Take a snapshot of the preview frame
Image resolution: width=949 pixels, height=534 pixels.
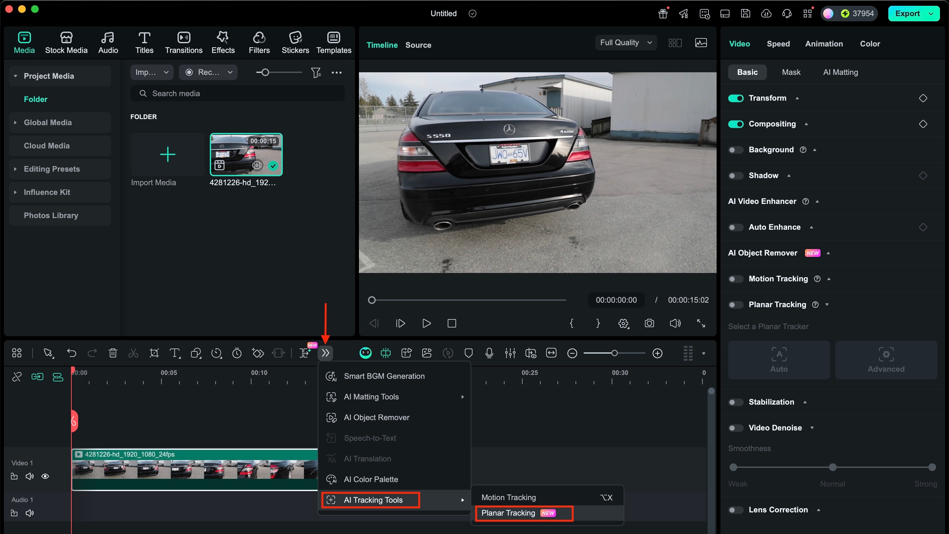coord(649,323)
